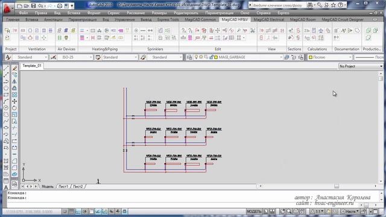Image resolution: width=386 pixels, height=217 pixels.
Task: Click the yellow Послою color swatch
Action: pos(311,57)
